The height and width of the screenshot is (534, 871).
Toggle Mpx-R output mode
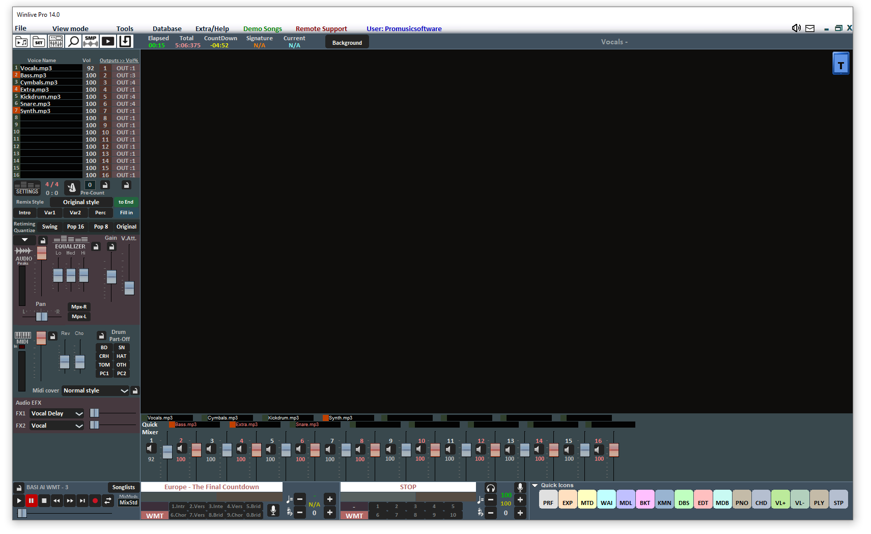(79, 306)
